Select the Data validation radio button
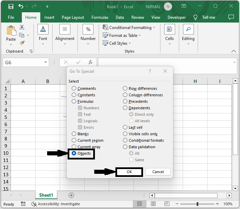The width and height of the screenshot is (240, 209). (125, 147)
